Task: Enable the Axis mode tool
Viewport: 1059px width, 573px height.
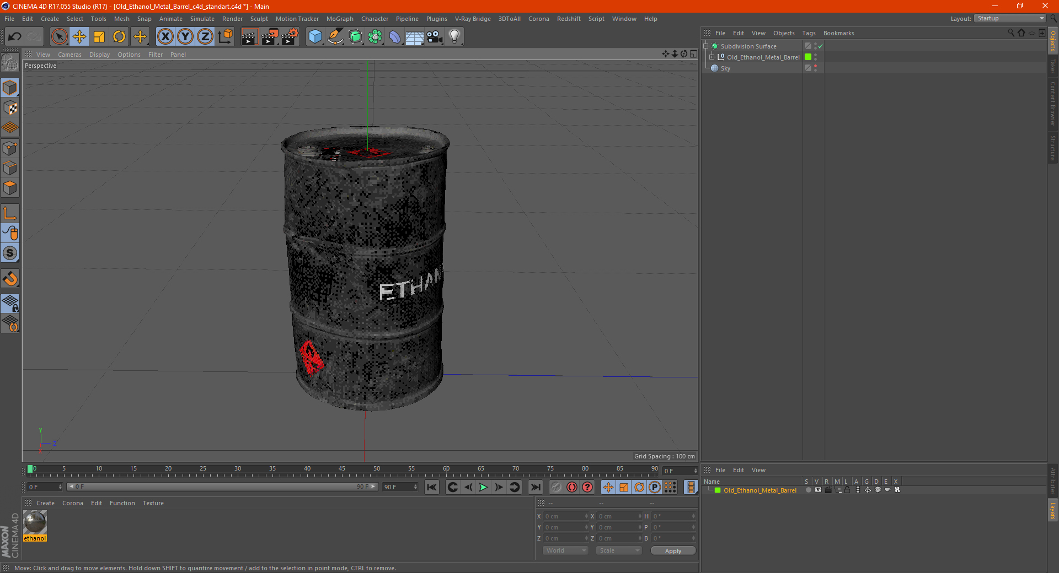Action: 10,213
